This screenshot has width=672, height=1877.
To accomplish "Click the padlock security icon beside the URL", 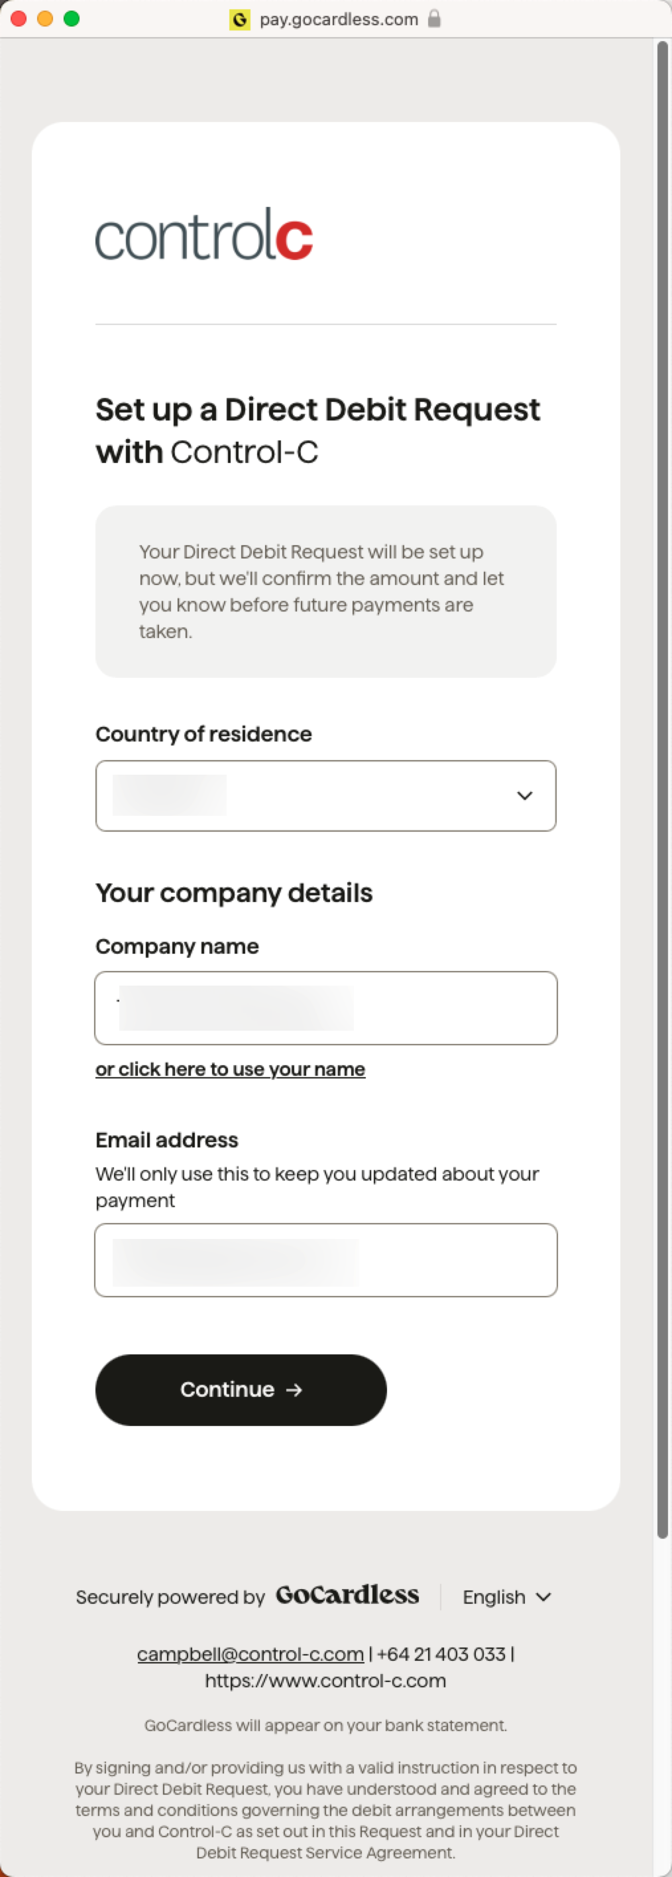I will pos(434,18).
